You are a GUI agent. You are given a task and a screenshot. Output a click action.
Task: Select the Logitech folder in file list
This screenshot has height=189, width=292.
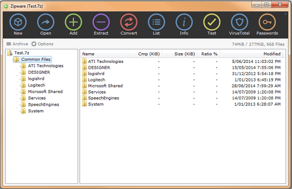coord(96,80)
